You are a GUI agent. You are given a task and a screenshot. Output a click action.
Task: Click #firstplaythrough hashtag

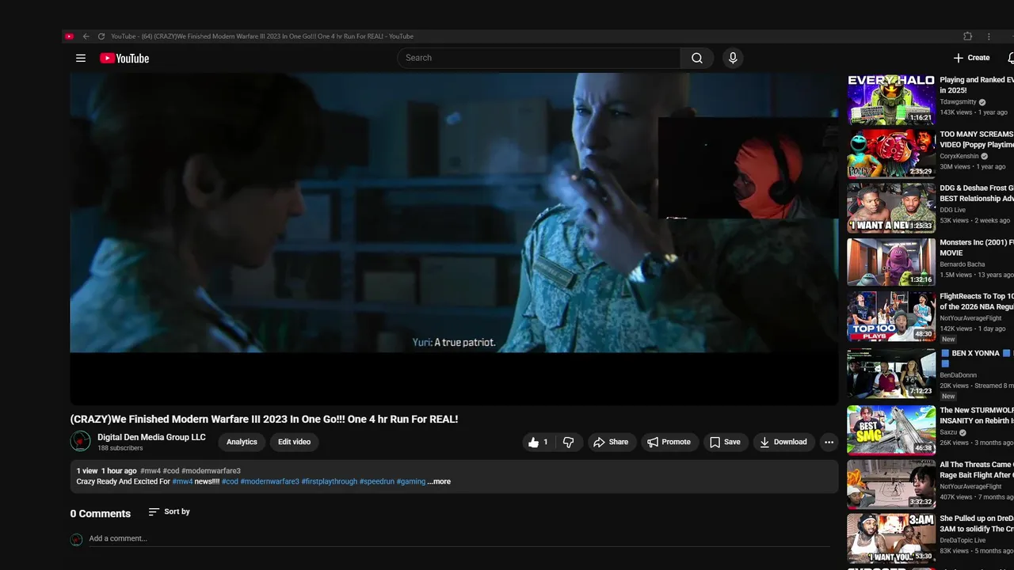click(x=329, y=481)
